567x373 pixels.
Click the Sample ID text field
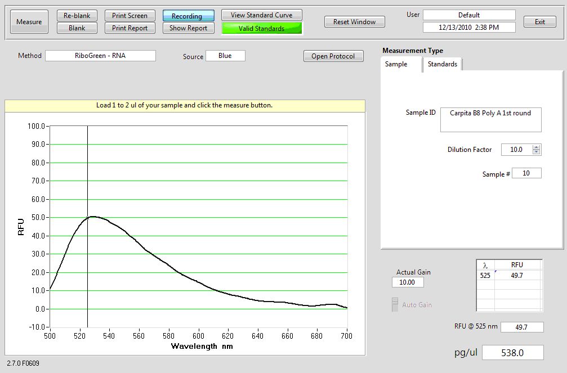[x=490, y=119]
